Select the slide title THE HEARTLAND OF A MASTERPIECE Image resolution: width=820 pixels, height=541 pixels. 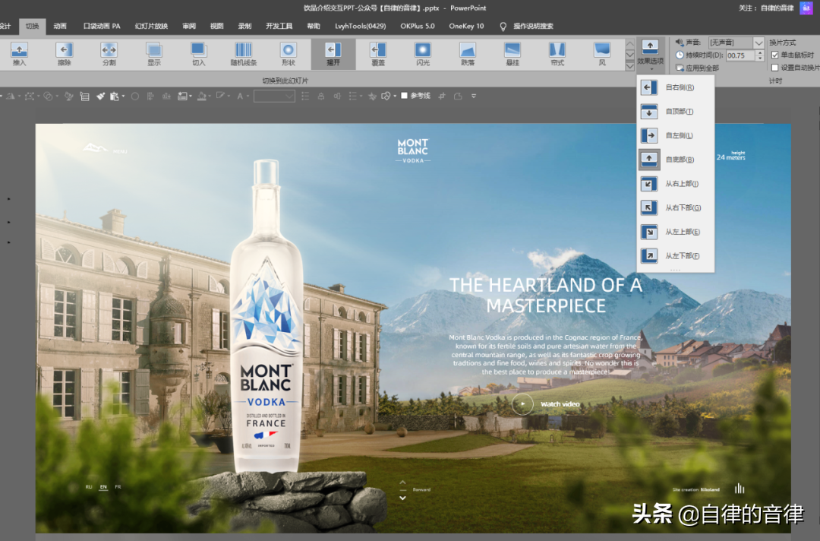point(545,295)
